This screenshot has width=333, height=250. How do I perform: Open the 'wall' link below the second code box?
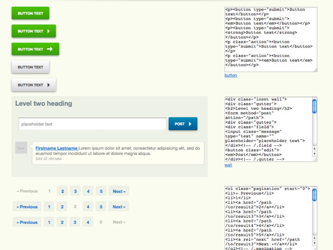pyautogui.click(x=228, y=165)
